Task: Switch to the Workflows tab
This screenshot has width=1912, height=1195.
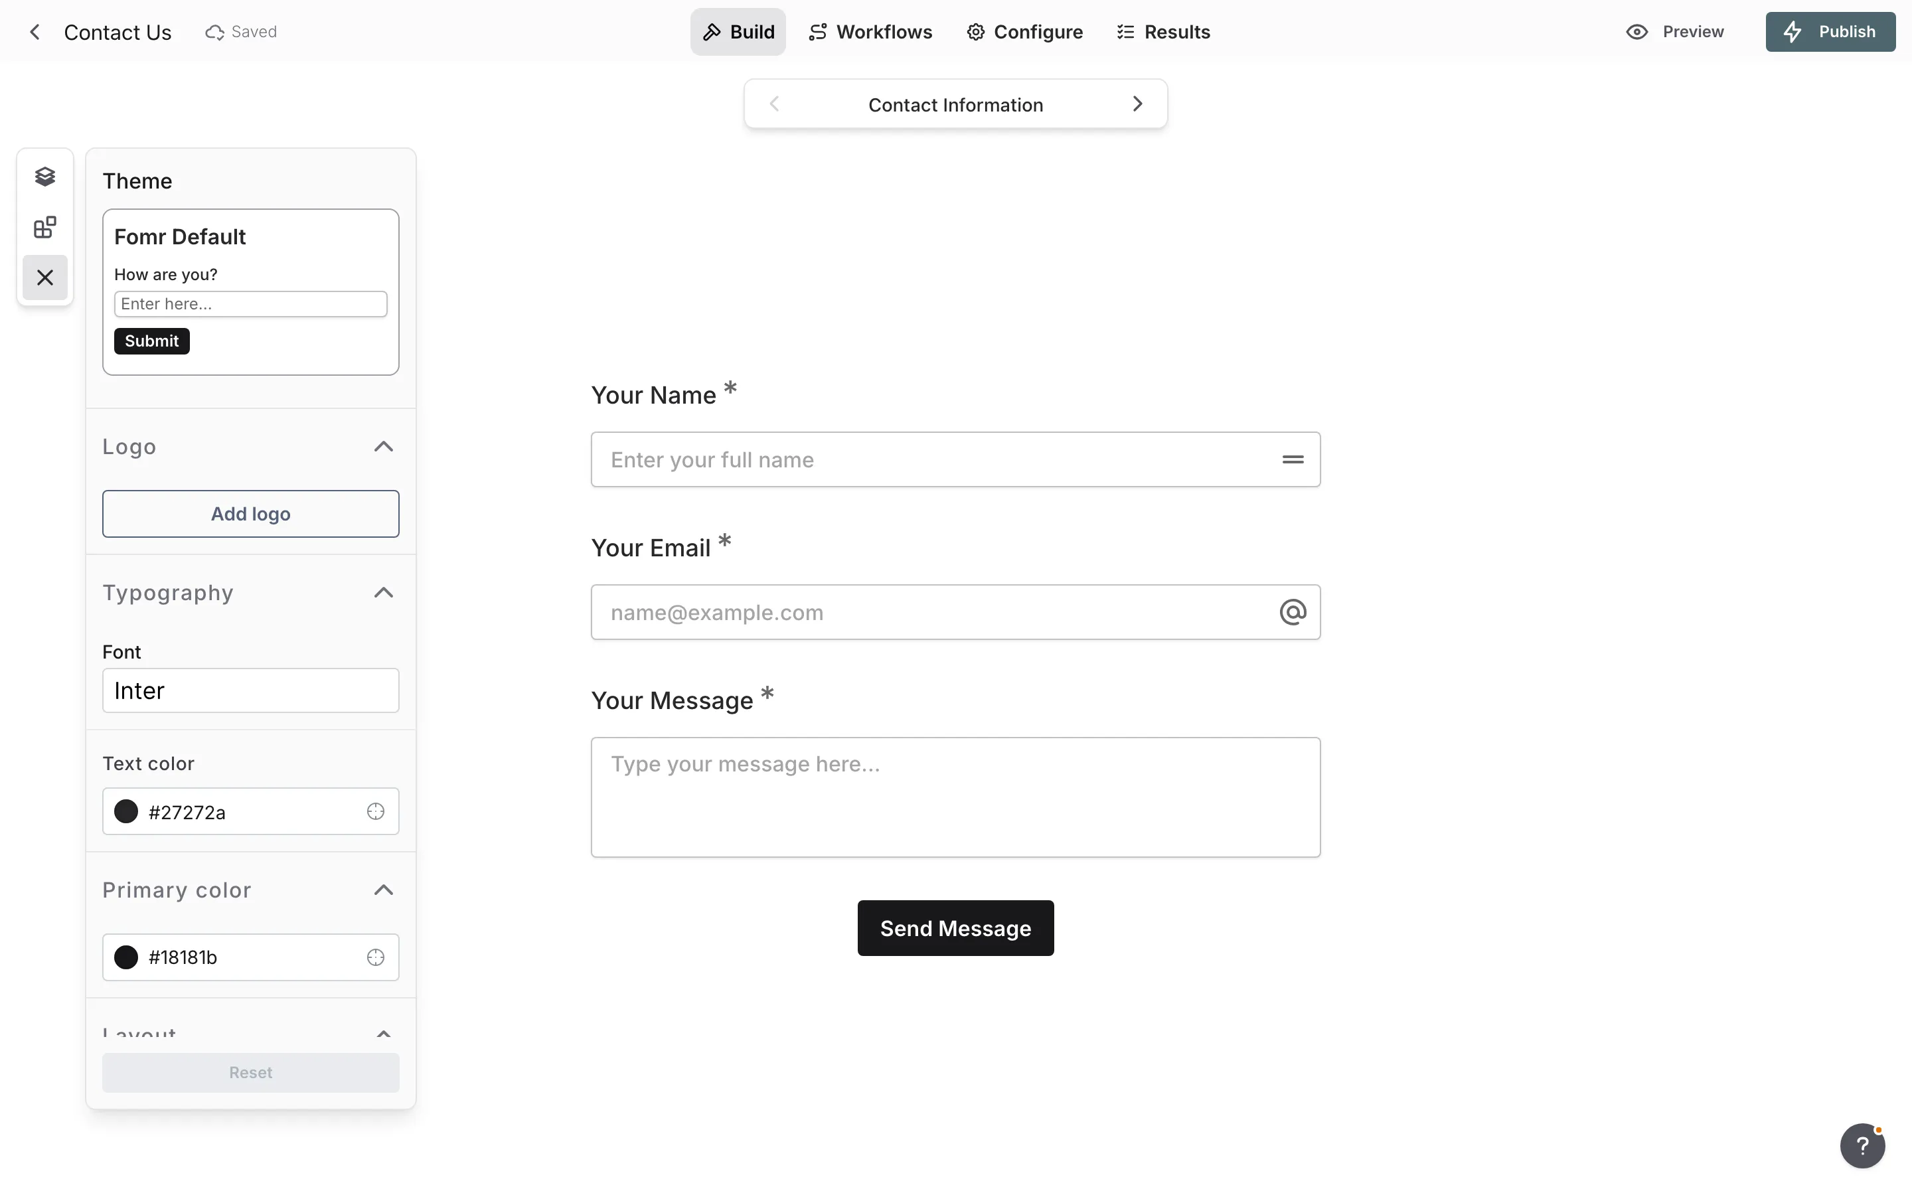Action: pyautogui.click(x=870, y=32)
